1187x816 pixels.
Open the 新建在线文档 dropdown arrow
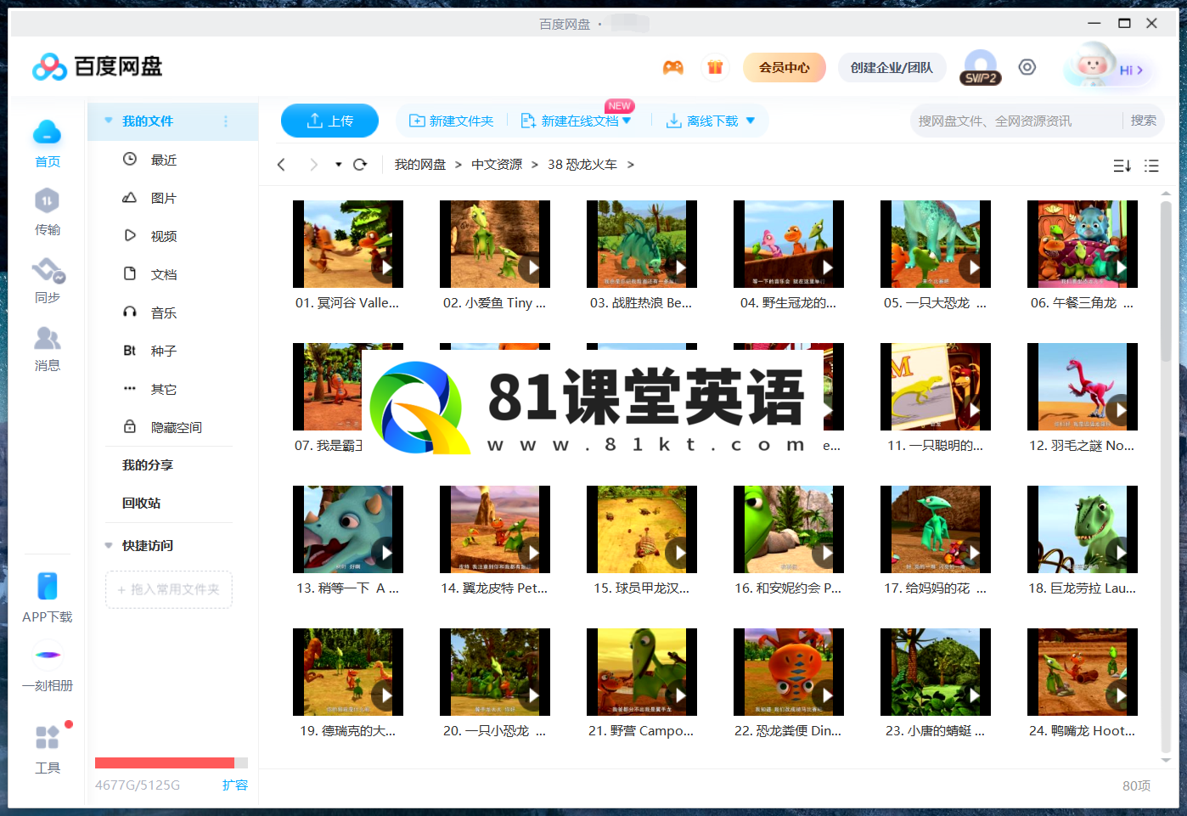tap(627, 121)
